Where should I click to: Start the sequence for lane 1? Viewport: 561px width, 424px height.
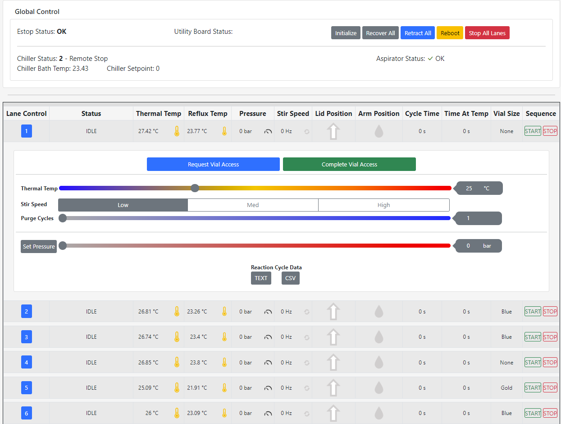click(x=533, y=131)
